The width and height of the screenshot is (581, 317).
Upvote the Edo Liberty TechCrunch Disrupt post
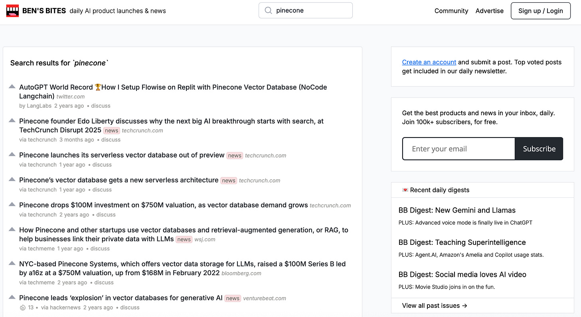point(12,120)
